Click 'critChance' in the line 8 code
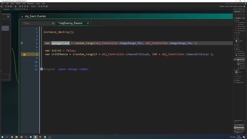 point(60,54)
